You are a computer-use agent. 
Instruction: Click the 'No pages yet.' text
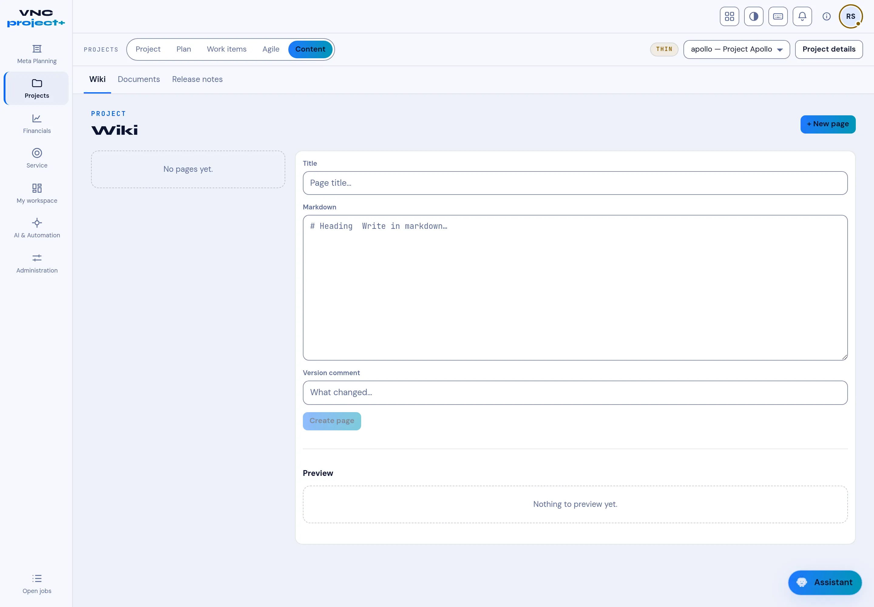point(188,169)
